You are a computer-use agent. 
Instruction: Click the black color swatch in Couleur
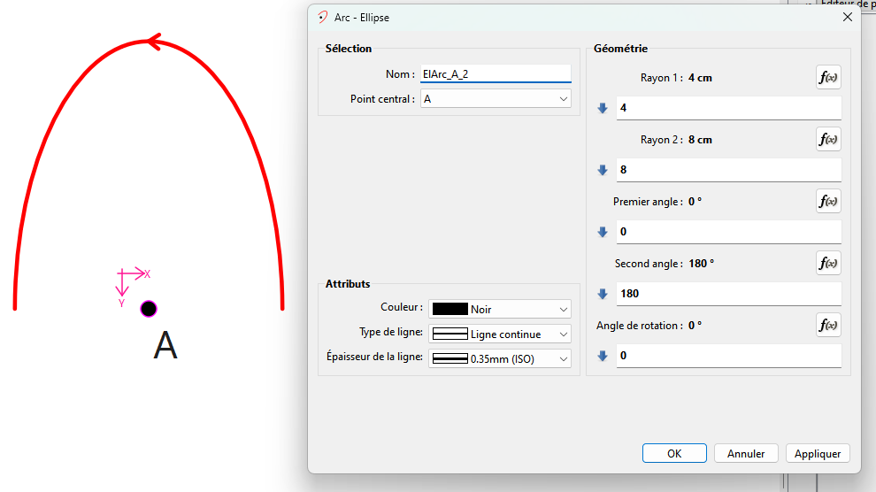tap(450, 310)
